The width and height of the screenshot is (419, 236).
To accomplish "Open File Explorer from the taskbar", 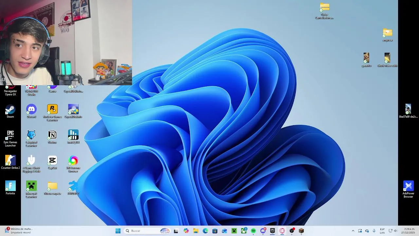I will 196,231.
